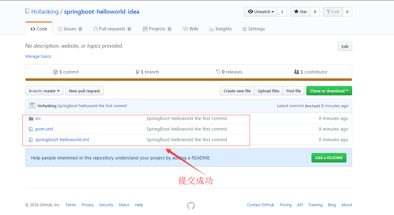Open the Clone or download dropdown

click(329, 91)
